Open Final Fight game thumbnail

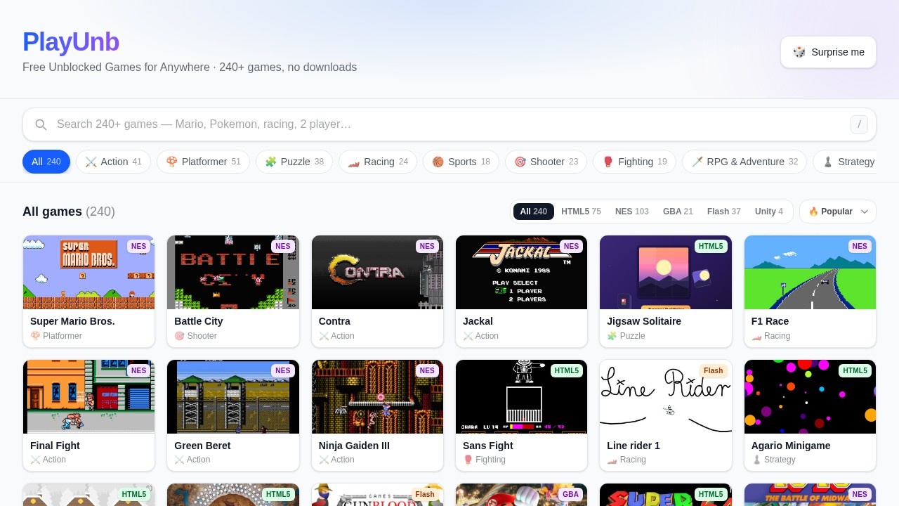(x=88, y=397)
